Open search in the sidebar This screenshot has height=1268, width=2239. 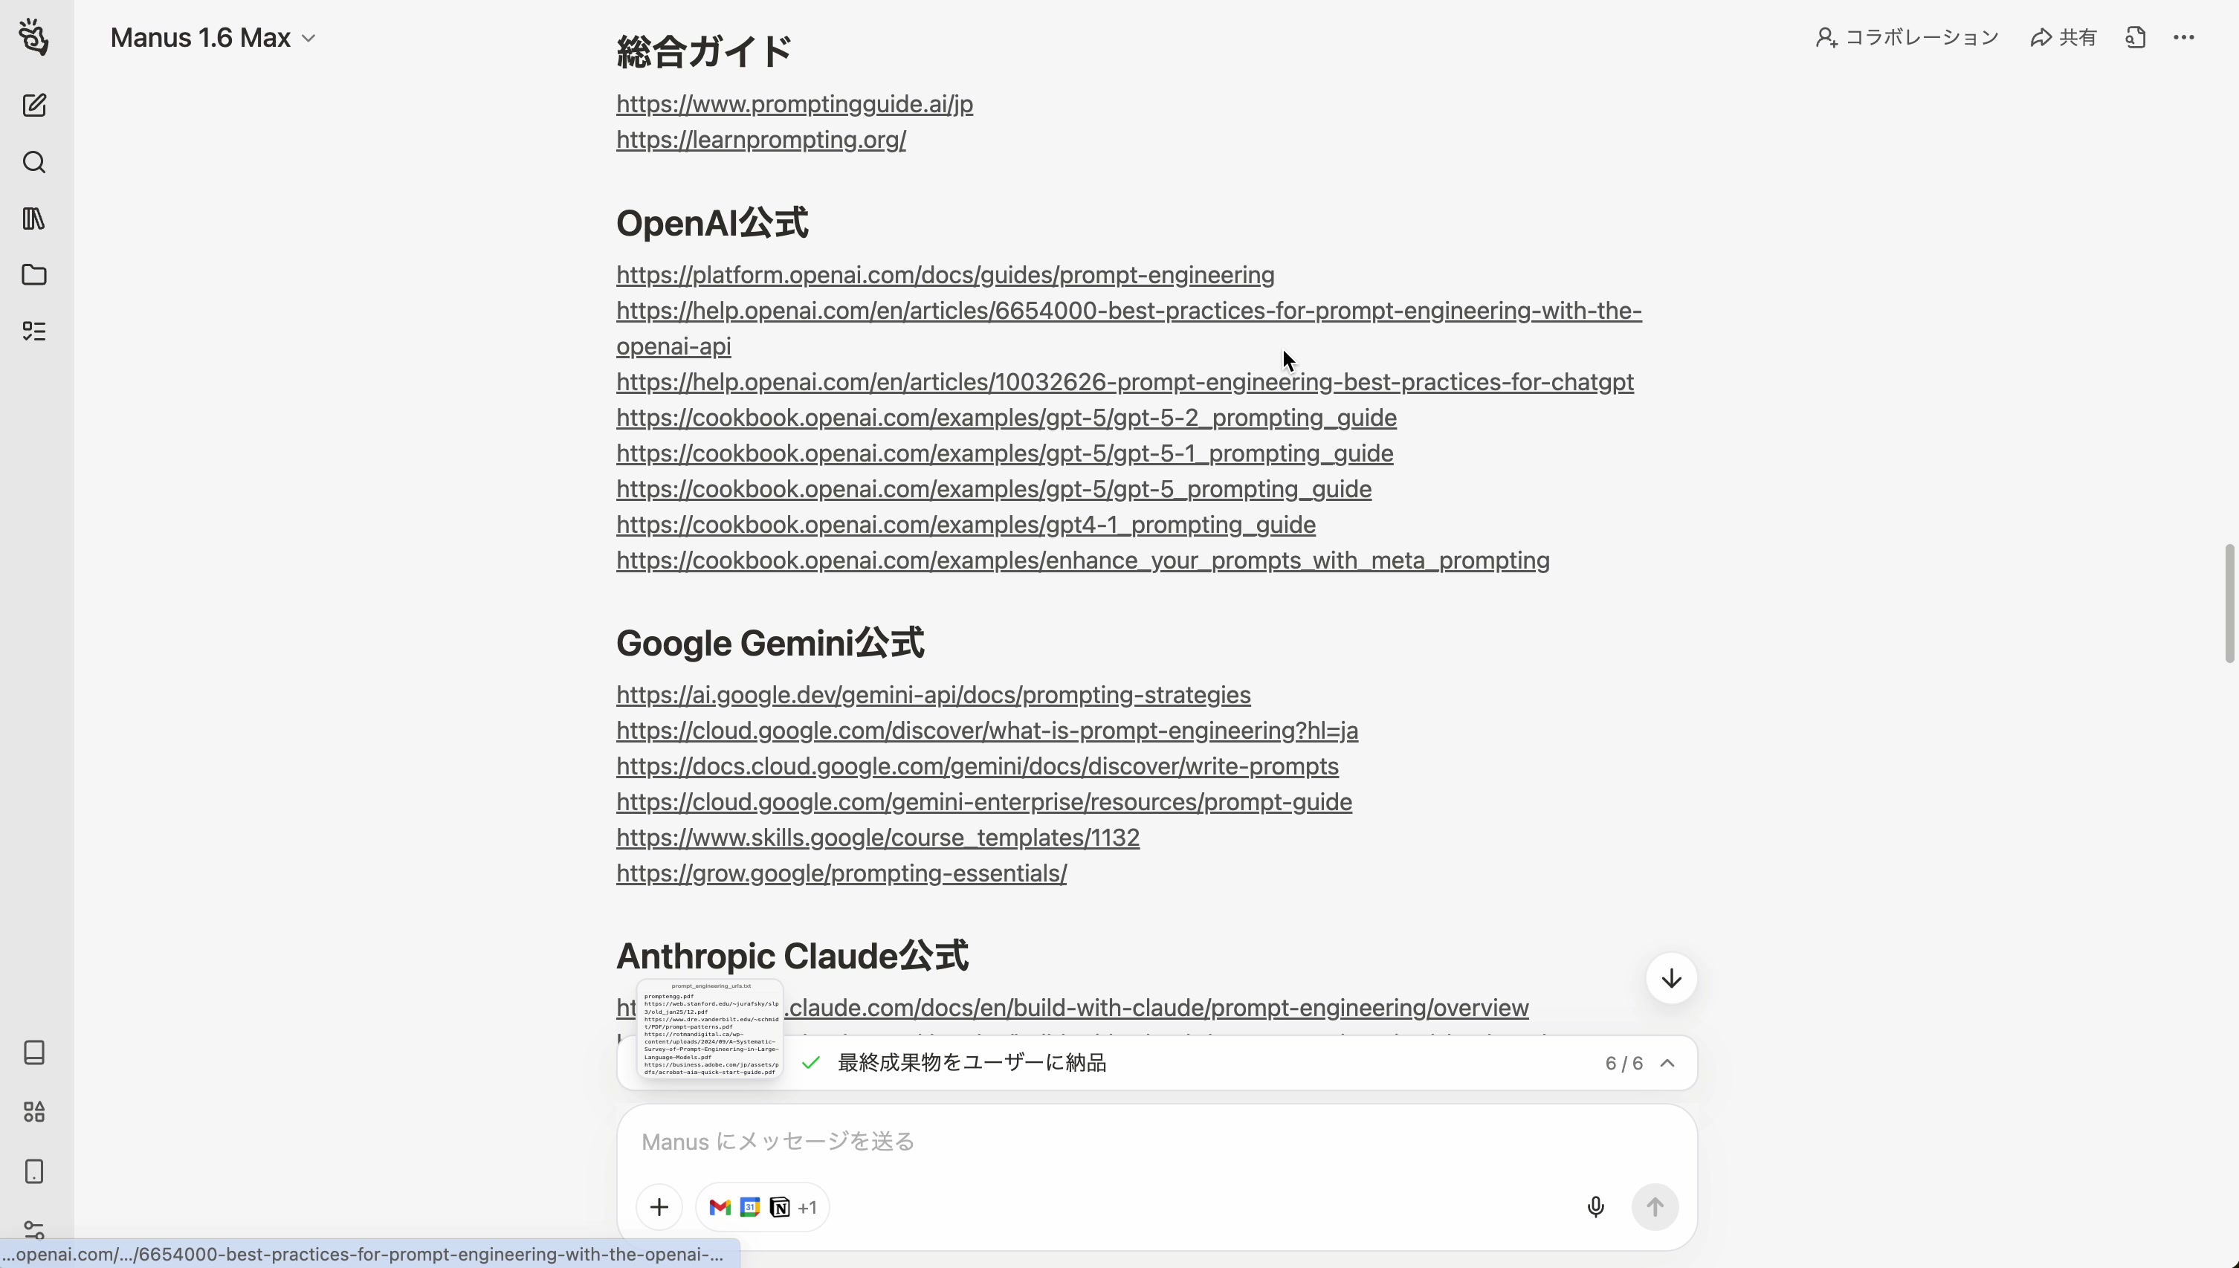click(35, 162)
